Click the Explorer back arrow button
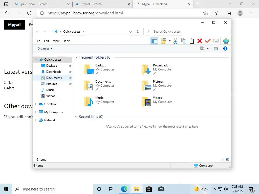 [x=37, y=32]
